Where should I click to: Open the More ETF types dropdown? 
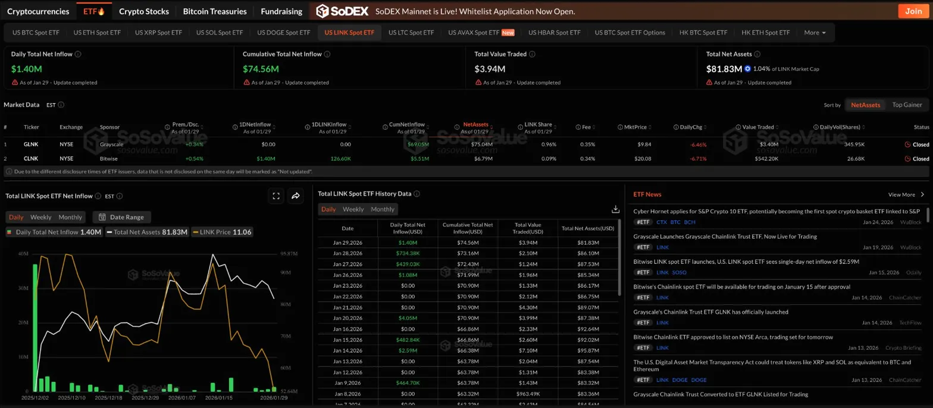click(815, 33)
